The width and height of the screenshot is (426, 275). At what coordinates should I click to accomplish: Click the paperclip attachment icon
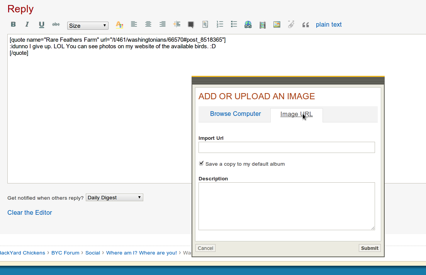point(291,24)
